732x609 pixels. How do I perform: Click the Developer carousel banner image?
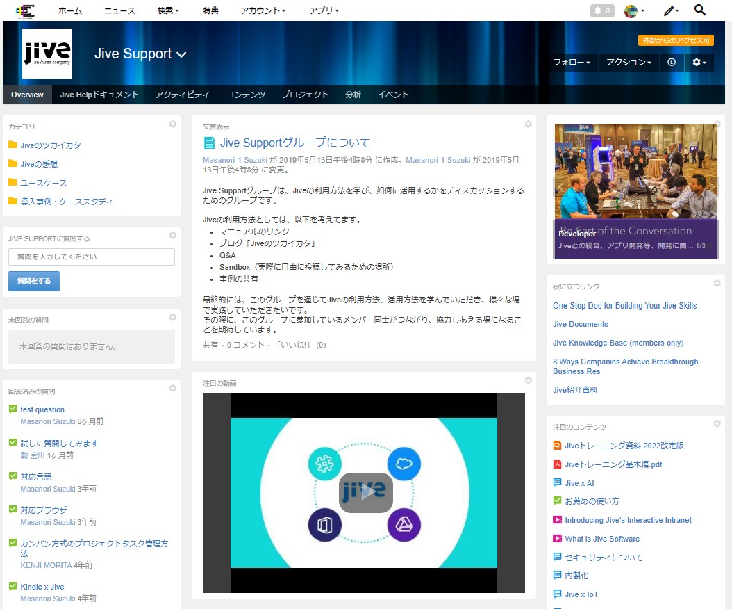click(x=636, y=190)
